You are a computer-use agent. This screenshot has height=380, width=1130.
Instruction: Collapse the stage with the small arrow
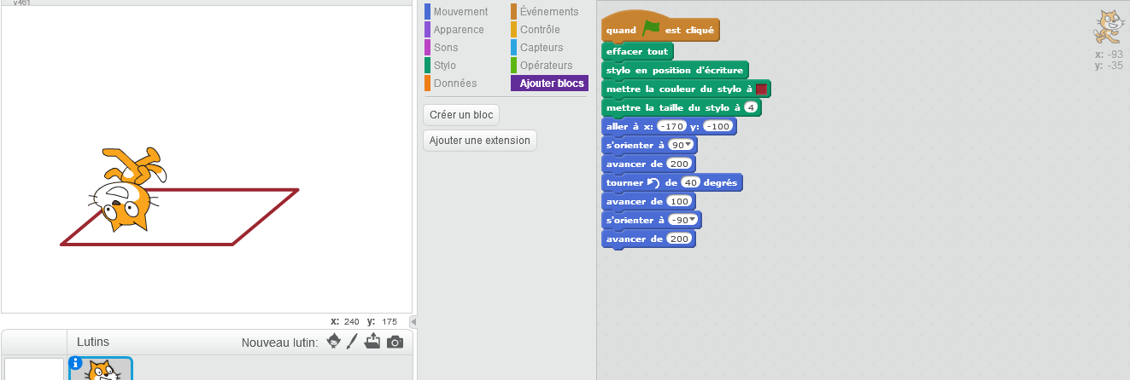coord(413,322)
